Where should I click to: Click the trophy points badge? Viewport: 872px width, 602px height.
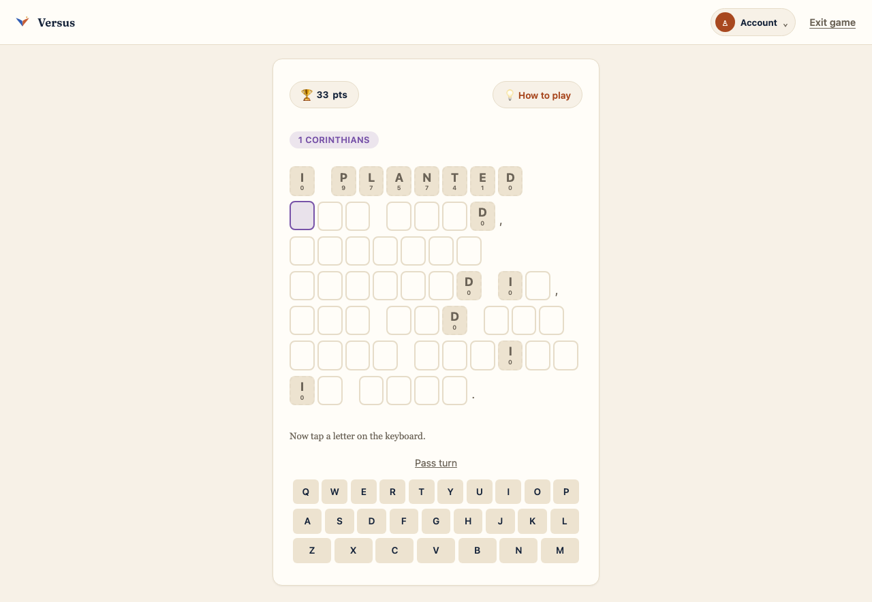324,95
